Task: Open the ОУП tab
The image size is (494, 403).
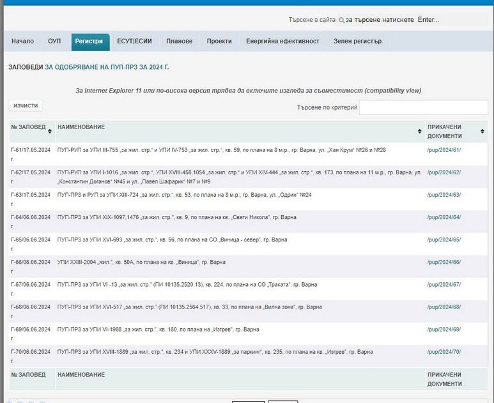Action: [x=54, y=42]
